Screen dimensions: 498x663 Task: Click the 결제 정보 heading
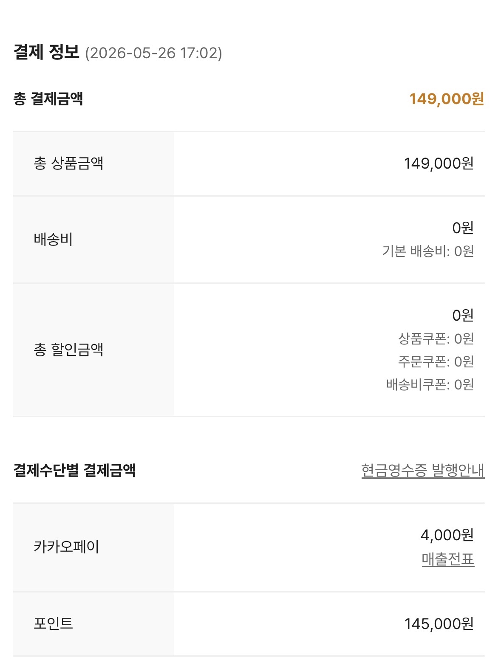tap(46, 52)
